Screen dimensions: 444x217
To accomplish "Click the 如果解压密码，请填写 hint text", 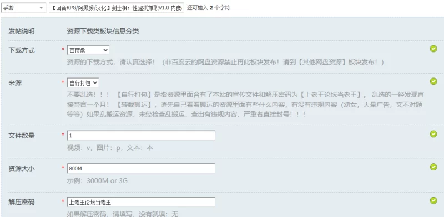I will pos(123,214).
